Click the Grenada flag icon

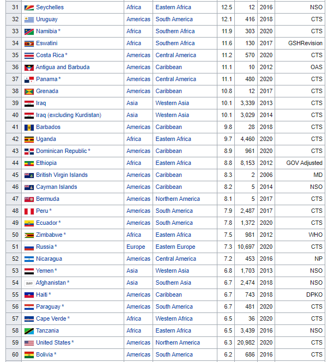29,91
